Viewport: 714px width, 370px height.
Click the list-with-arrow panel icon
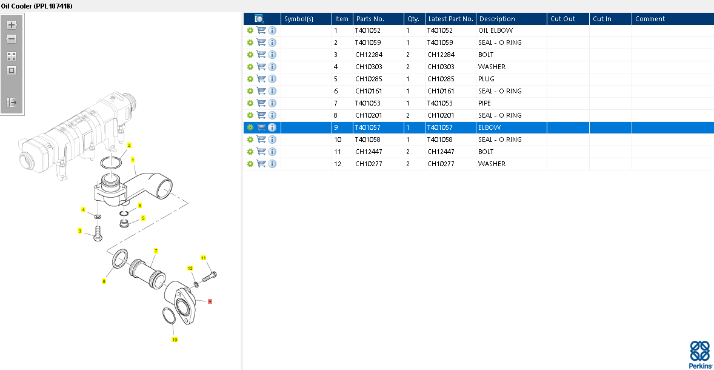click(12, 103)
